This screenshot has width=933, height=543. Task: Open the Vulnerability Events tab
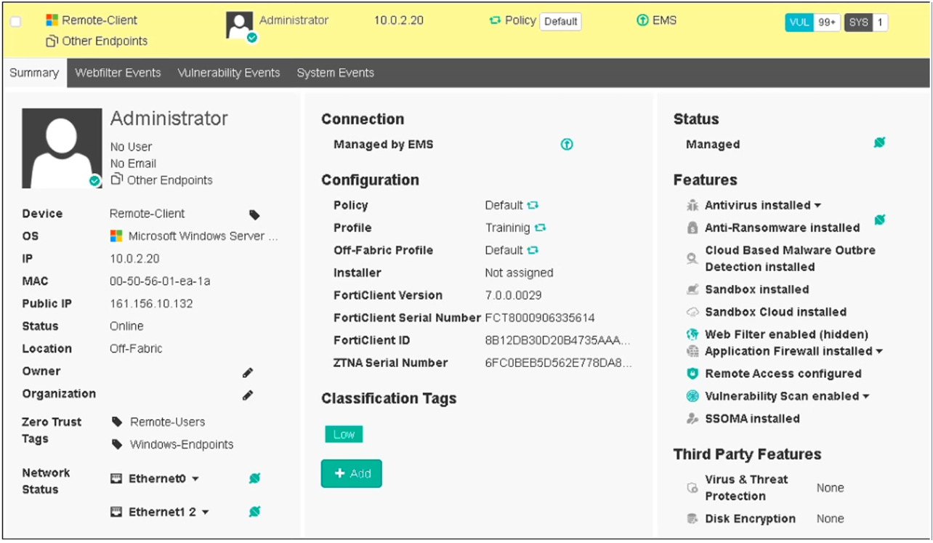point(228,73)
